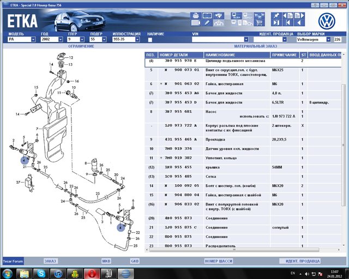
Task: Click the multiple shopping carts icon
Action: (260, 16)
